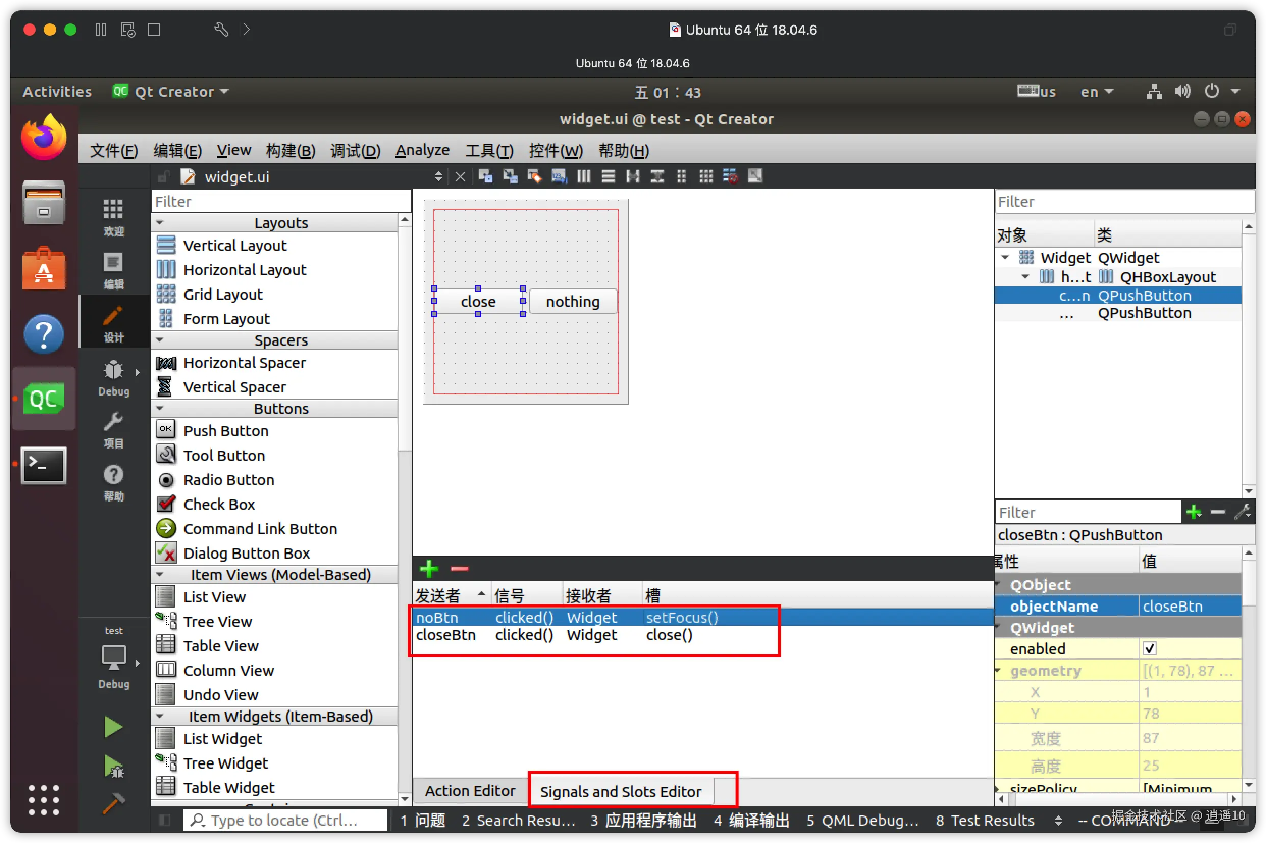Select Check Box widget in widget list
Image resolution: width=1266 pixels, height=843 pixels.
pos(219,504)
